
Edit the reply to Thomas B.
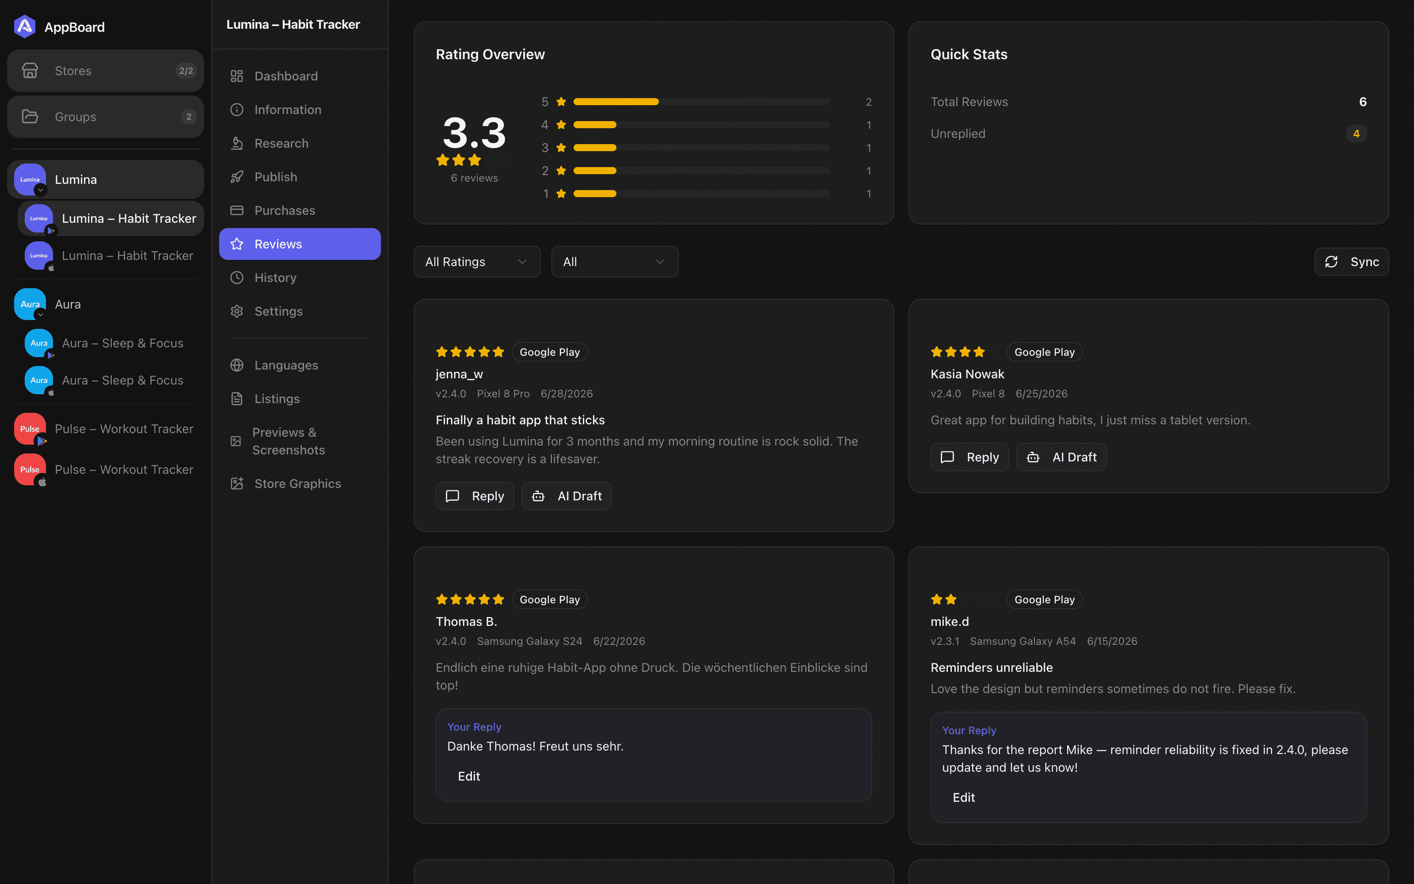coord(468,777)
